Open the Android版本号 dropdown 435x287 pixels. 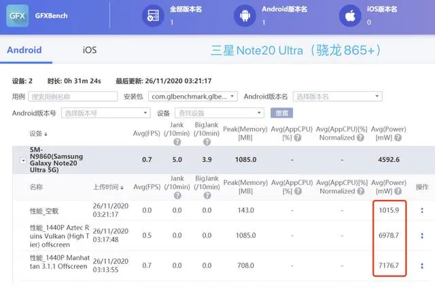pos(106,113)
